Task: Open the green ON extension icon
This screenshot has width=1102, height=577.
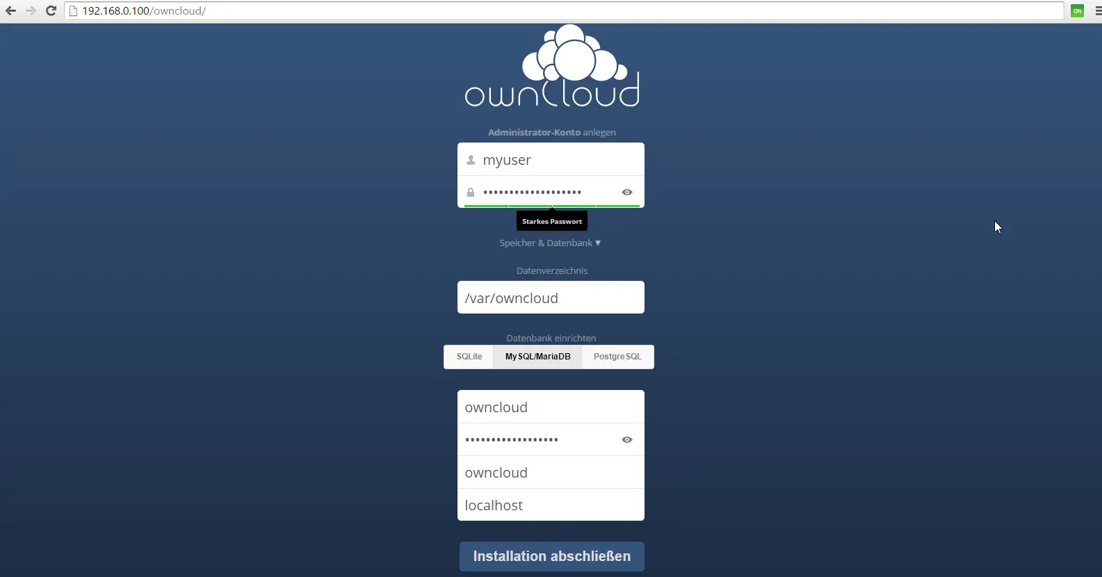Action: pyautogui.click(x=1078, y=11)
